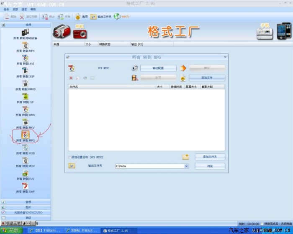
Task: Expand the 图片 sidebar section
Action: click(x=26, y=207)
